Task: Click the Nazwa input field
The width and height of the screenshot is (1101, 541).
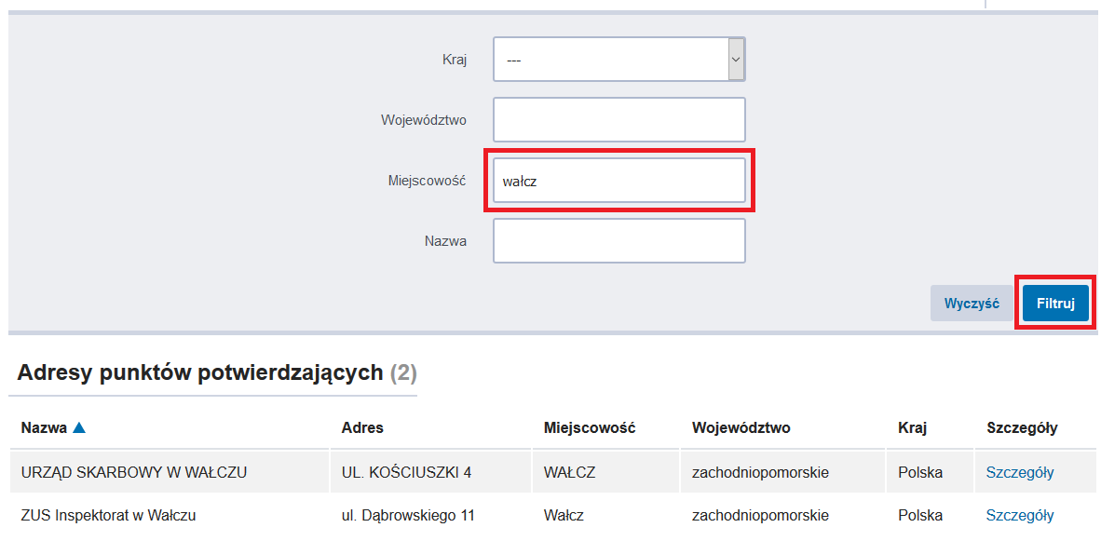Action: pyautogui.click(x=618, y=240)
